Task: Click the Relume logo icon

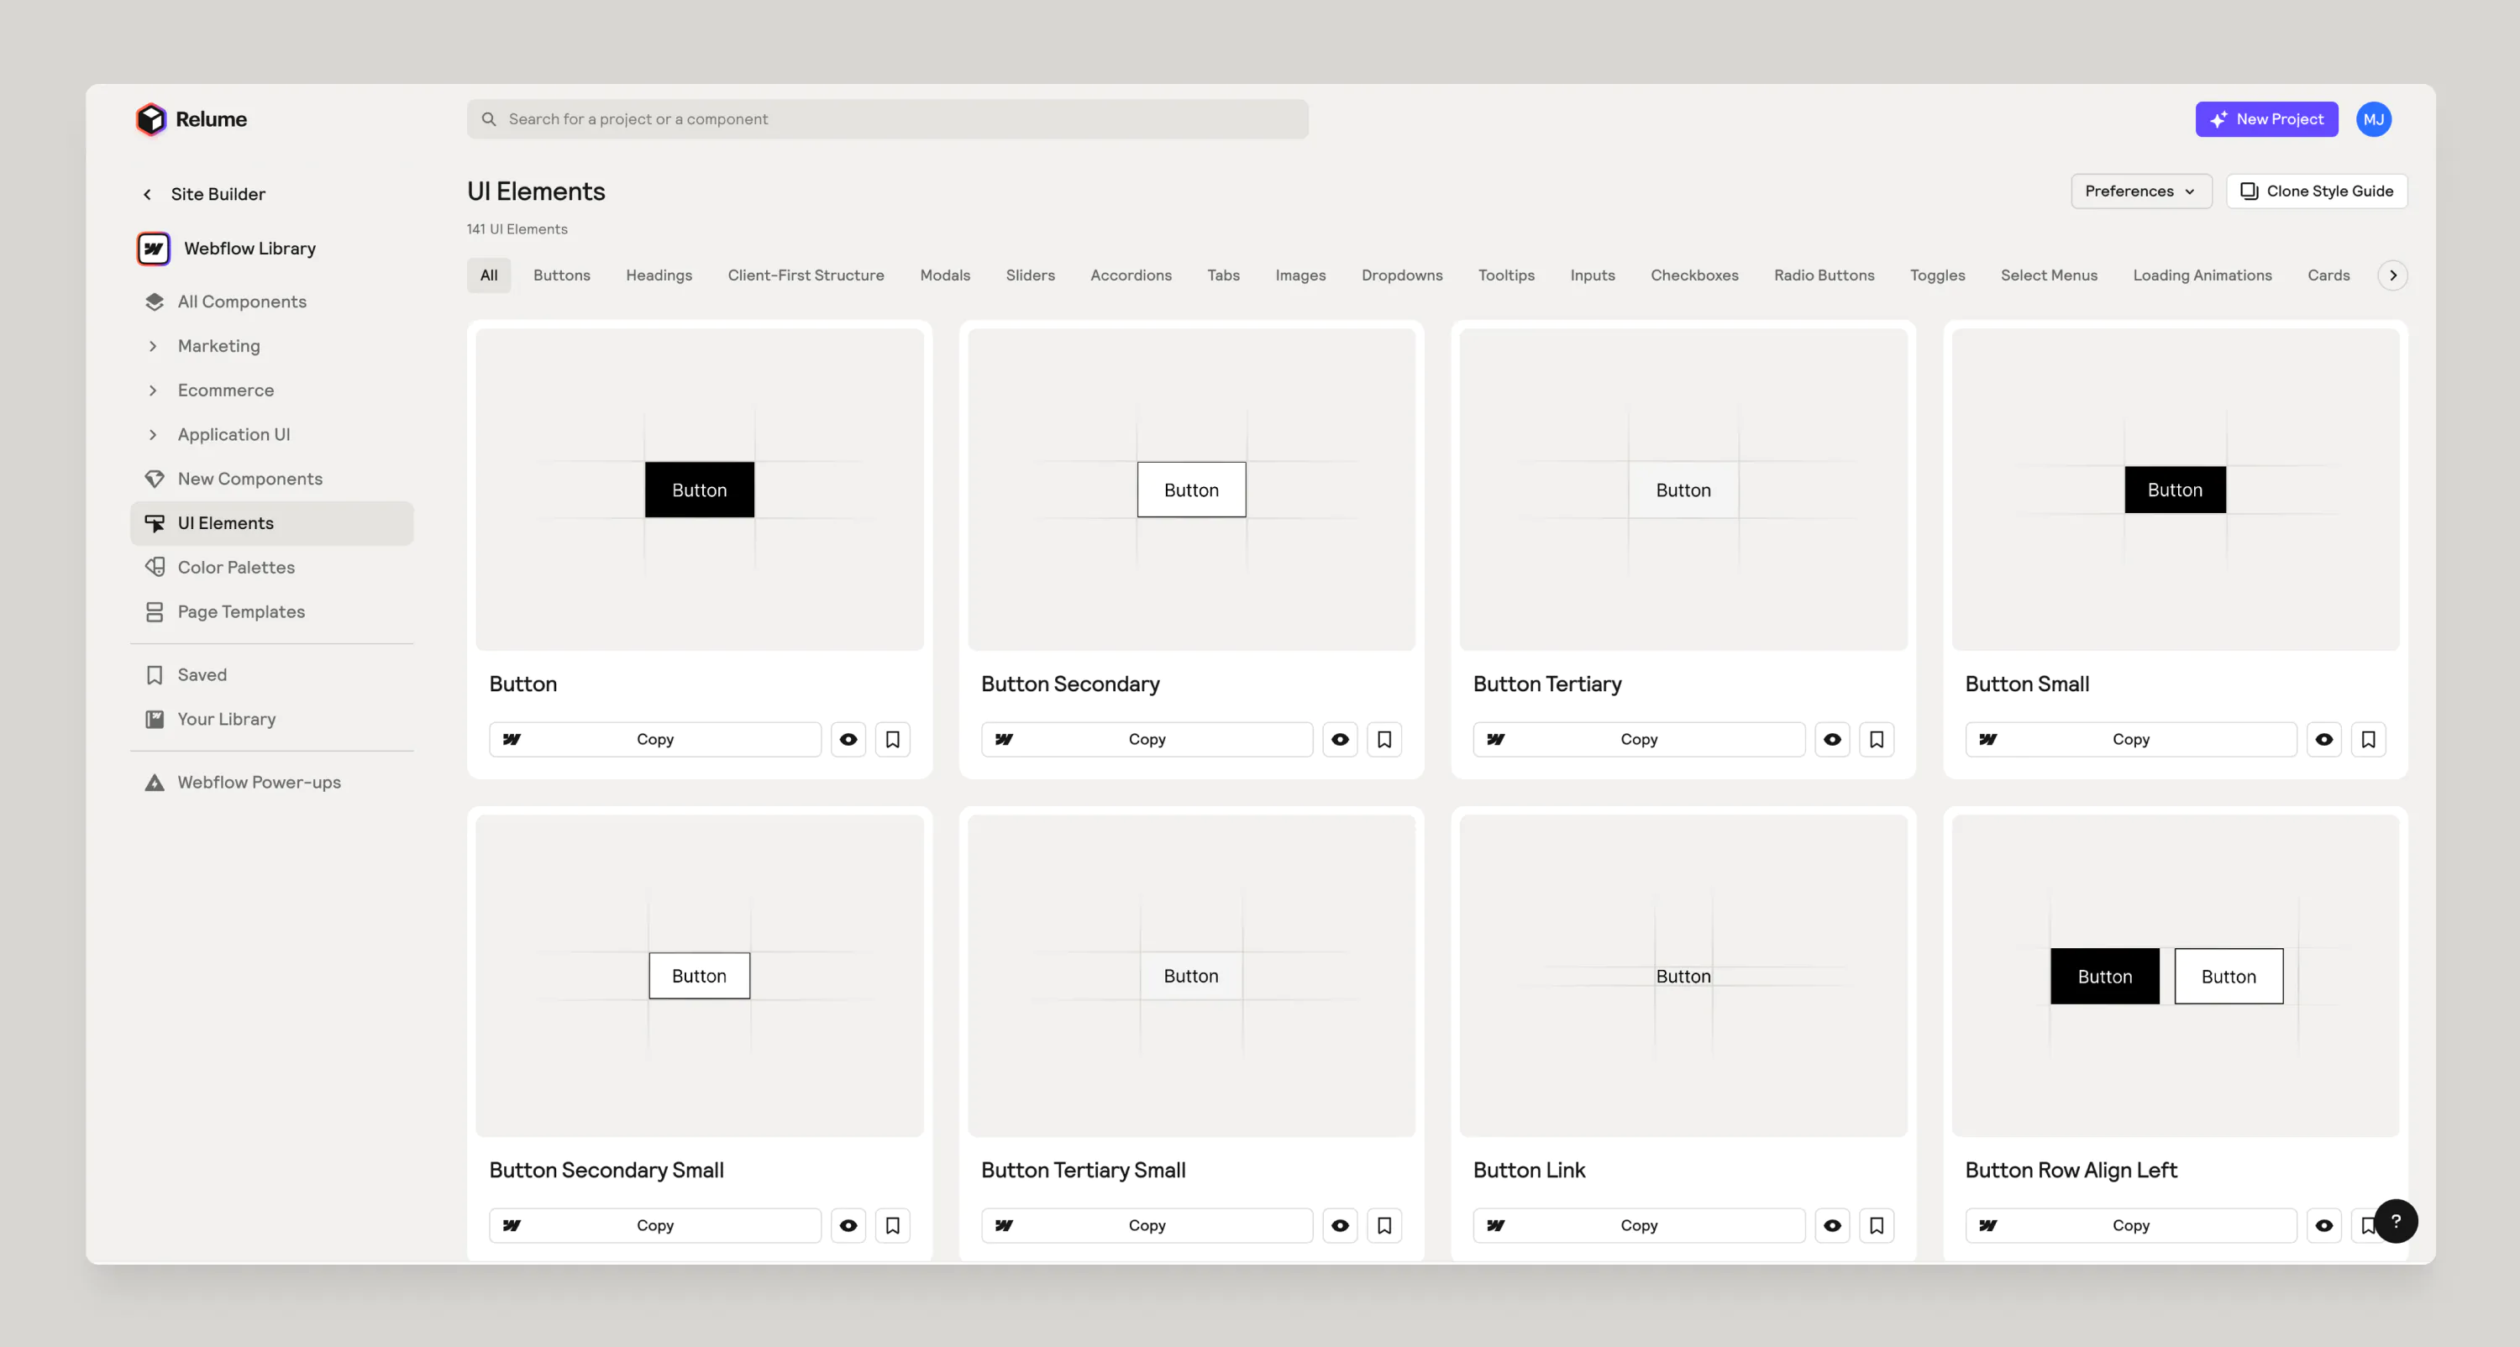Action: [x=150, y=119]
